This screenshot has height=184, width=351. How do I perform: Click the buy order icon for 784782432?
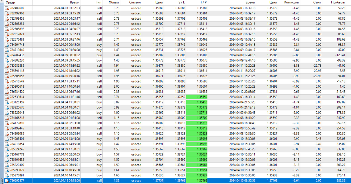pos(7,55)
